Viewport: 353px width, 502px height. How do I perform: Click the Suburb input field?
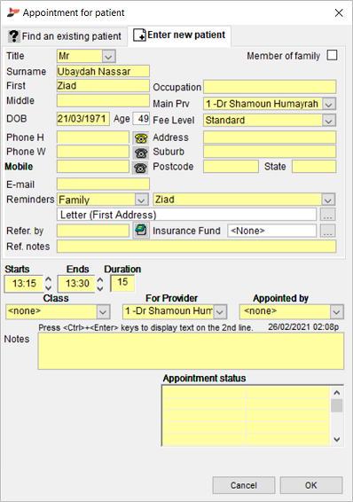pyautogui.click(x=270, y=152)
